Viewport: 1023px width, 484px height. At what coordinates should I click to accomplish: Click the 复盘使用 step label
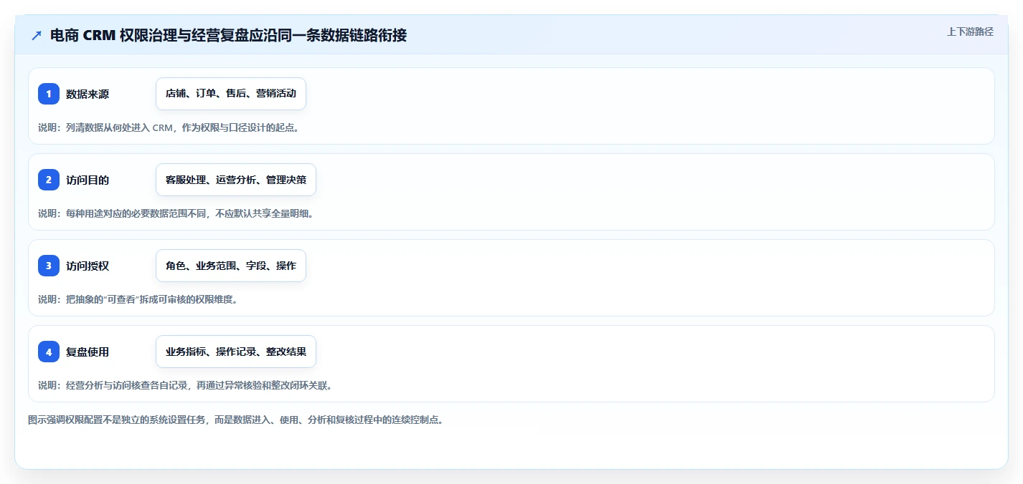click(x=88, y=352)
